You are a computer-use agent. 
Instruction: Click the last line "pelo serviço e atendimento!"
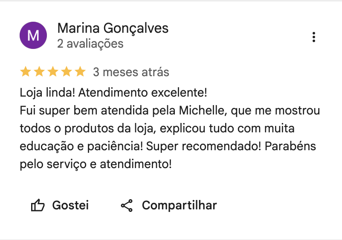[96, 164]
